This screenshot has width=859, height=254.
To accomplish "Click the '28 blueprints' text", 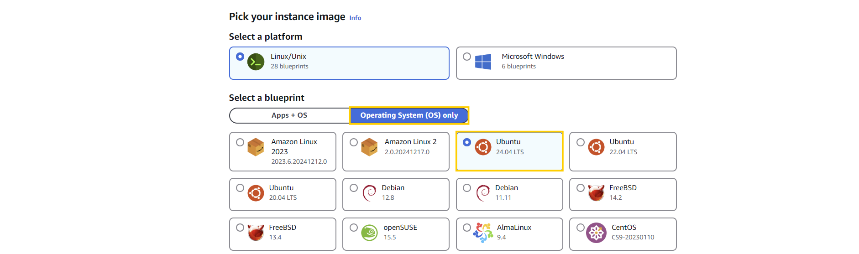I will (x=289, y=66).
